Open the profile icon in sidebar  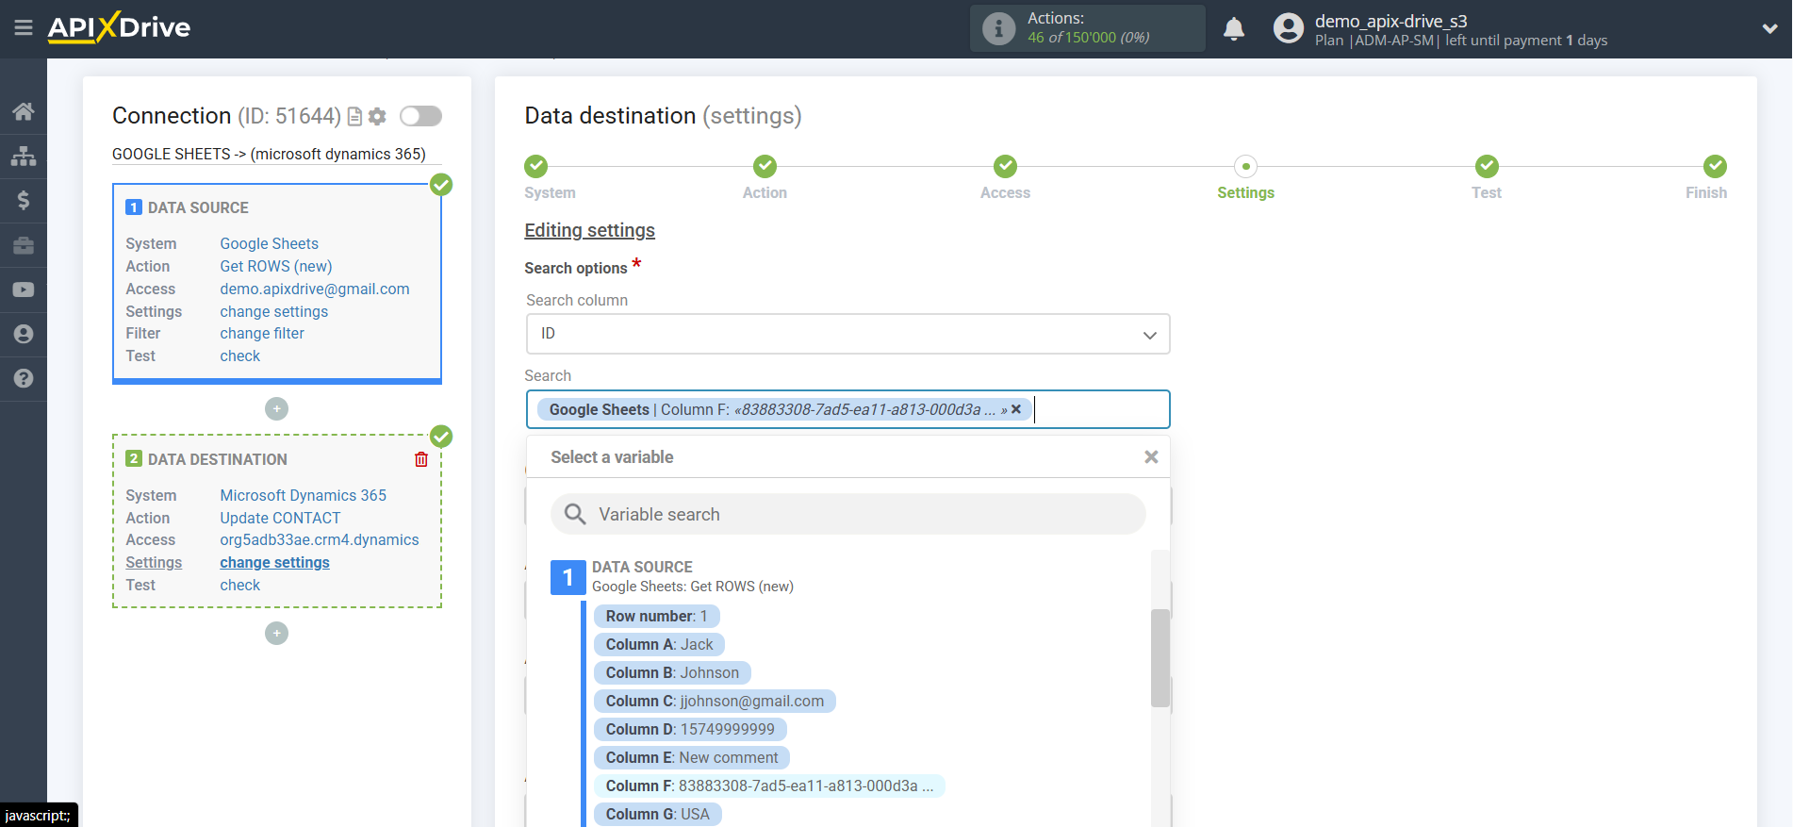pyautogui.click(x=24, y=334)
